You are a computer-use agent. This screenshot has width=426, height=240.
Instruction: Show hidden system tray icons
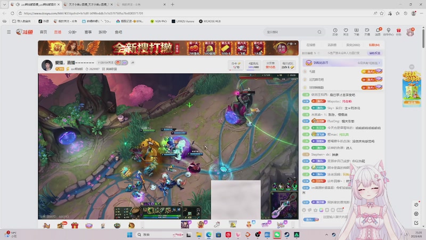326,235
